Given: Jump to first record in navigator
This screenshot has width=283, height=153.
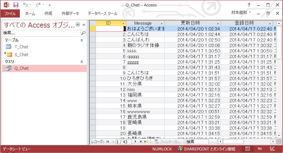Looking at the screenshot, I should pos(108,142).
